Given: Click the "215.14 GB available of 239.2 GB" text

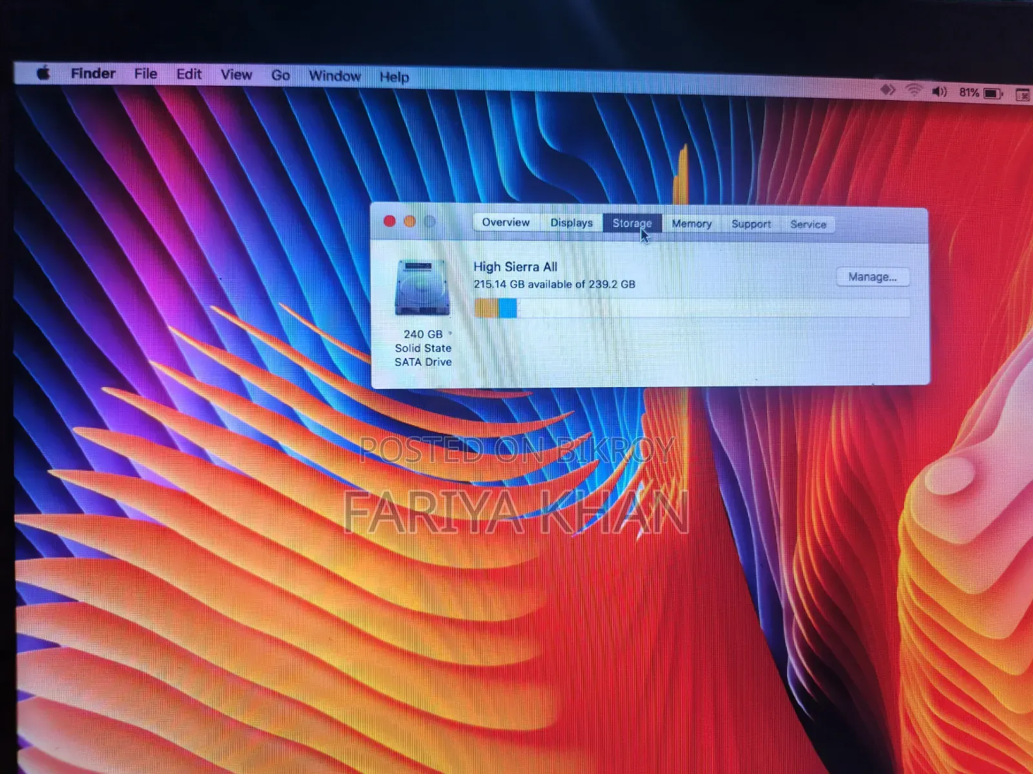Looking at the screenshot, I should (x=555, y=284).
